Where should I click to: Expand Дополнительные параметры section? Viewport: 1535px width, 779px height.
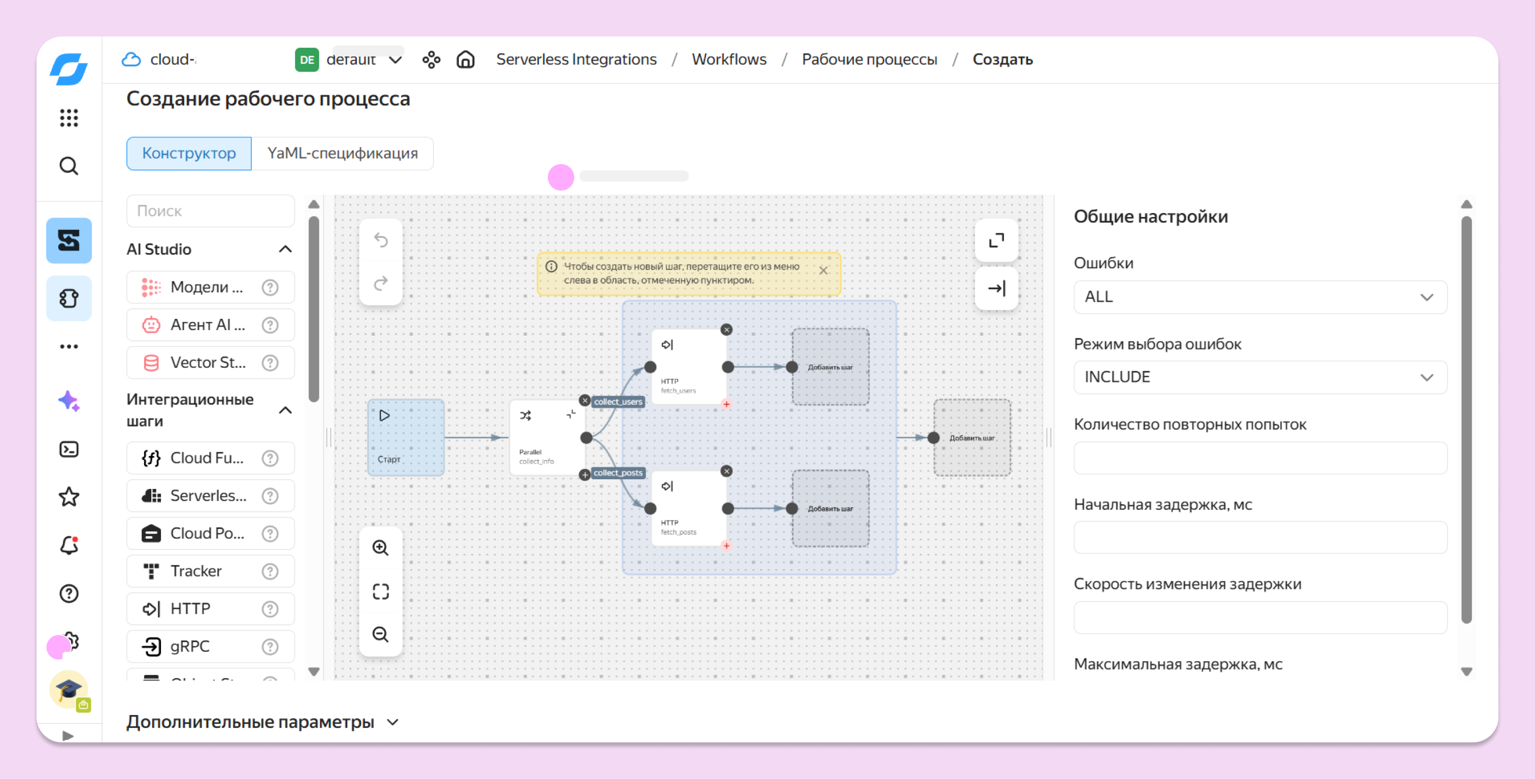[263, 722]
